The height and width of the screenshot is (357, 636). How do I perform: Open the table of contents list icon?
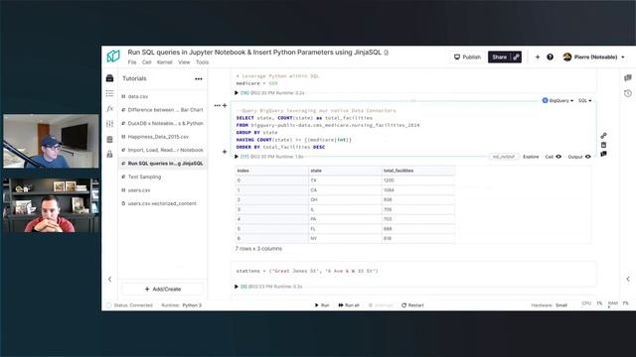click(x=109, y=93)
